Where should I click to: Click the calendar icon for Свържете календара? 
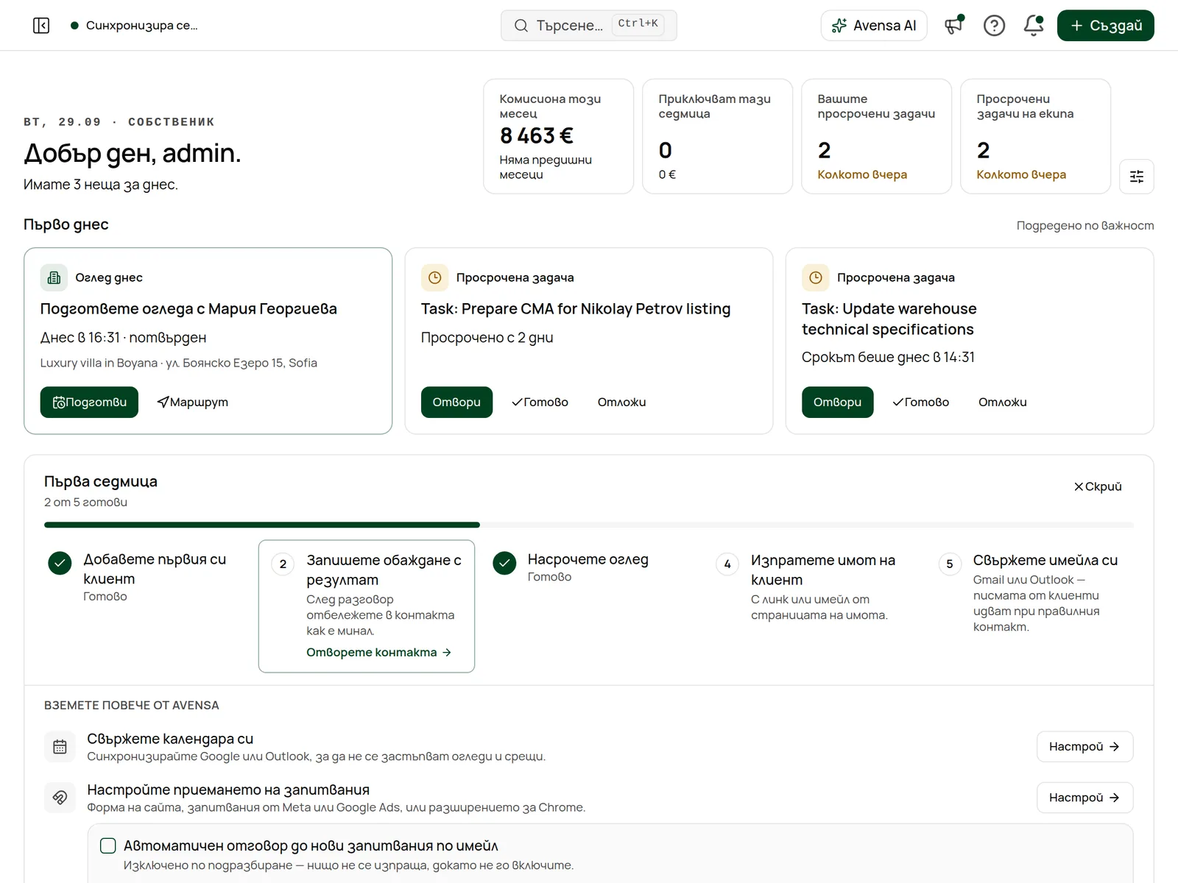click(x=60, y=747)
